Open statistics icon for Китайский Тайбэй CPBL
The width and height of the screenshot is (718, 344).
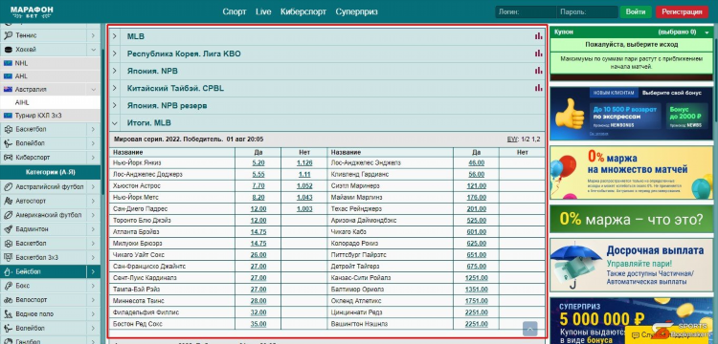[x=538, y=88]
